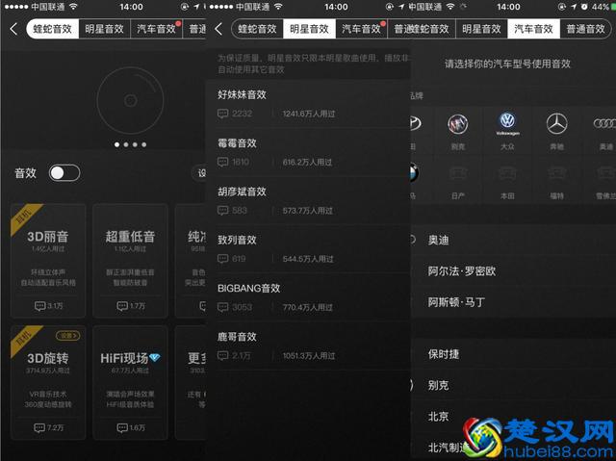Click the disc artwork circle
Image resolution: width=616 pixels, height=461 pixels.
tap(131, 100)
